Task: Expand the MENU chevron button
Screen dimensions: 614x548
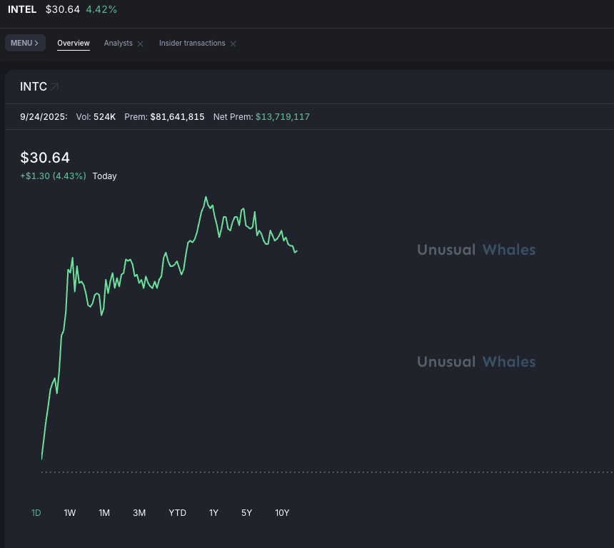Action: pos(25,43)
